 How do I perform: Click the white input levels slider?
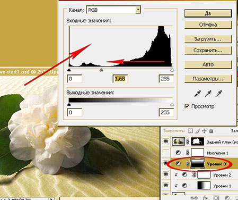pos(172,70)
